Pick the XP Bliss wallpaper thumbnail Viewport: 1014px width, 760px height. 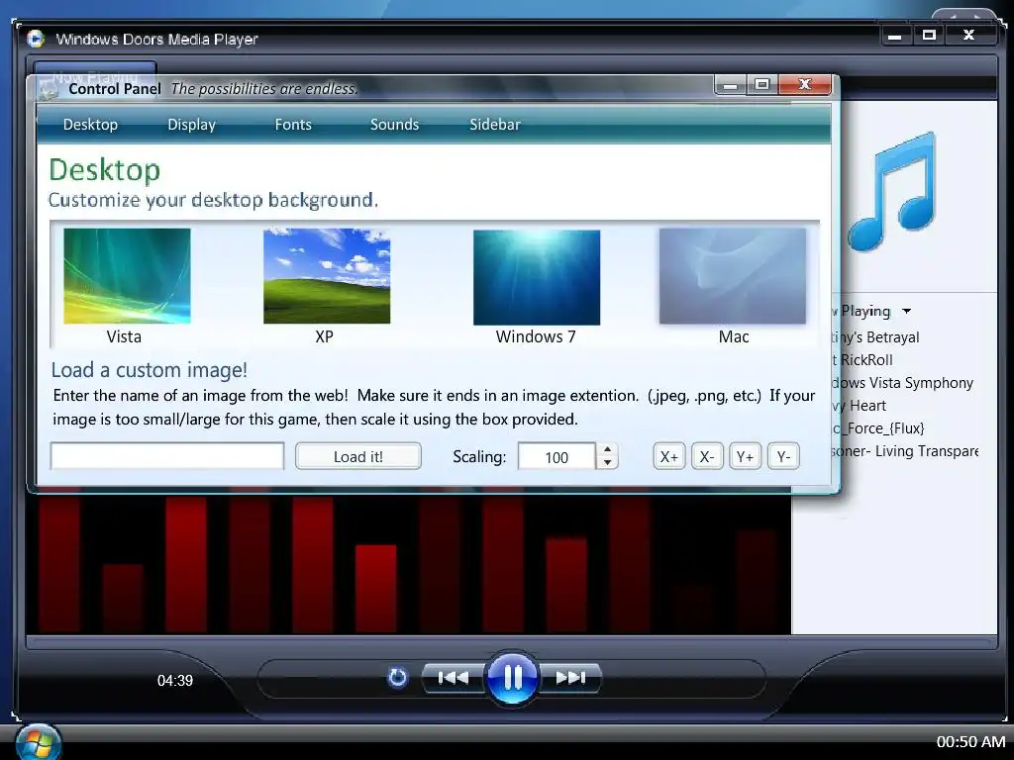(327, 276)
